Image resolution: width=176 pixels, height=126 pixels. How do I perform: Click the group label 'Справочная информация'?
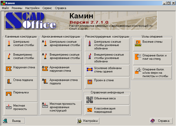(x=107, y=92)
